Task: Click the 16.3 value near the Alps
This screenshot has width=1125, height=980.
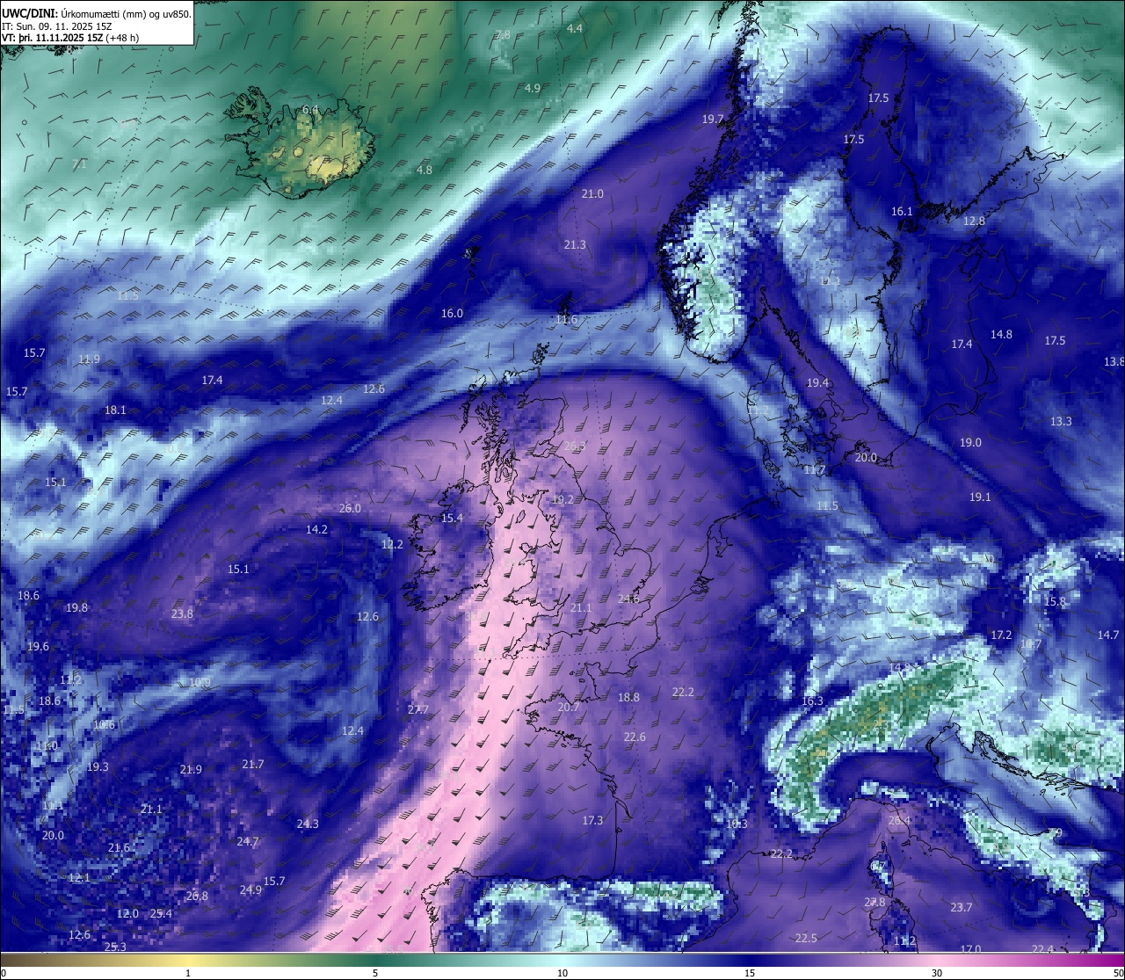Action: (812, 701)
